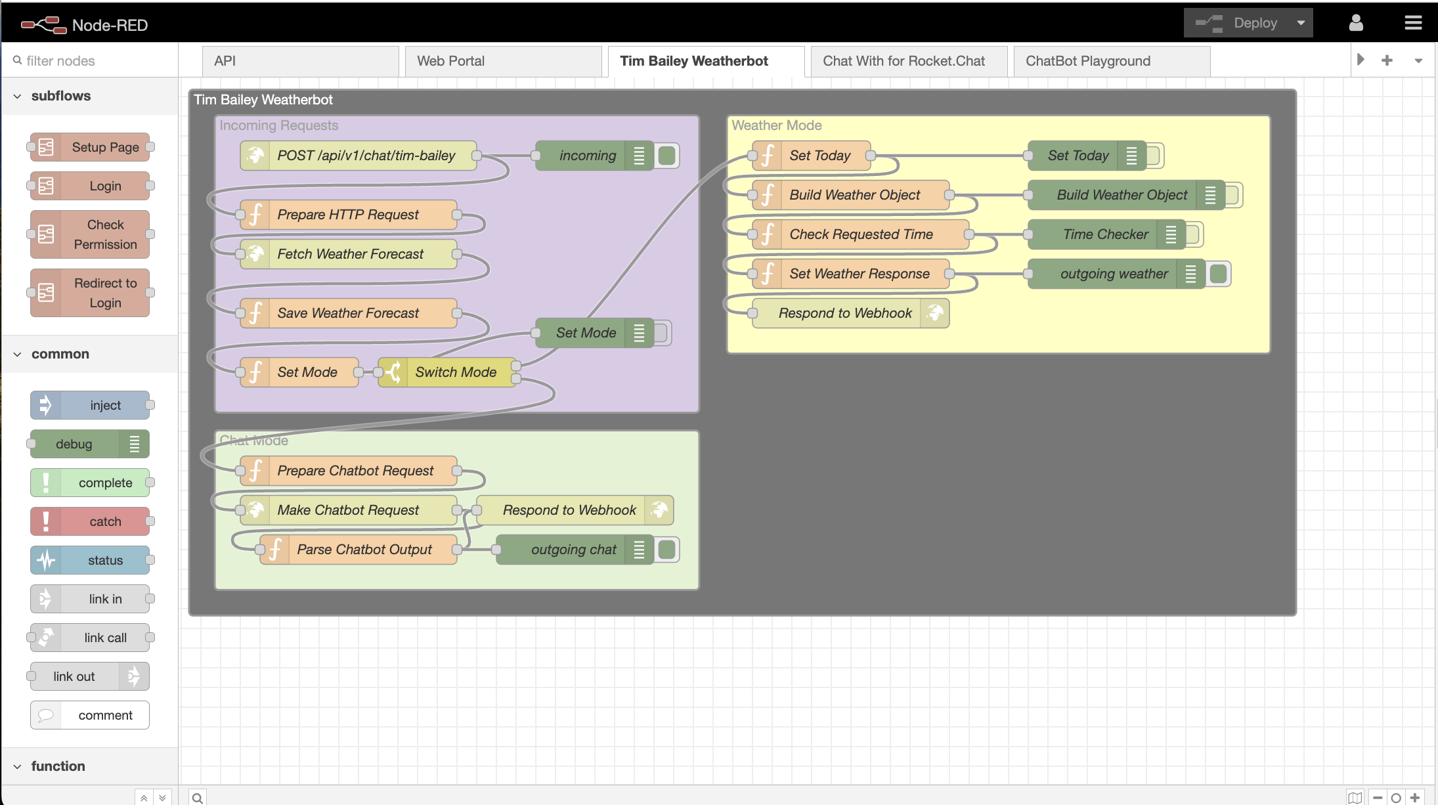Select Respond to Webhook in Weather Mode

[x=851, y=313]
